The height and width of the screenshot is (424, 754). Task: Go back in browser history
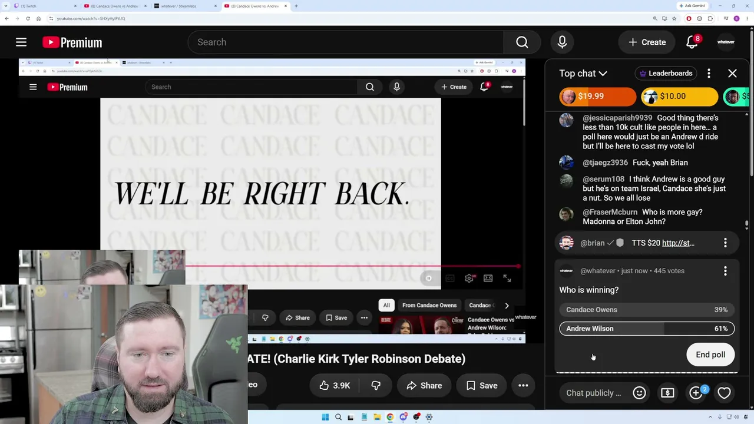pos(6,18)
